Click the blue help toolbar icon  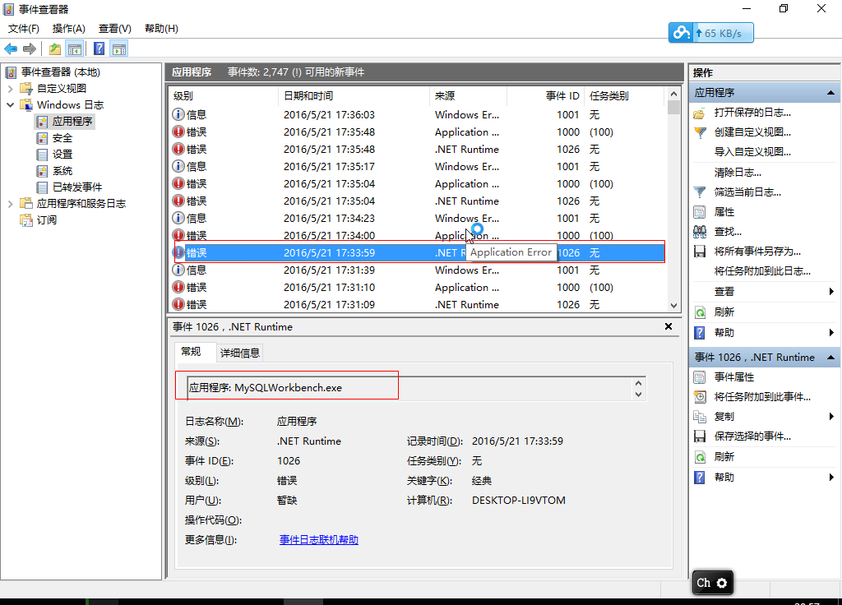(99, 49)
